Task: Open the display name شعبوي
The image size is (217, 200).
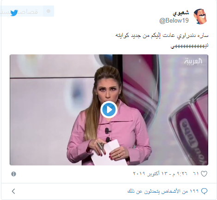Action: [181, 13]
